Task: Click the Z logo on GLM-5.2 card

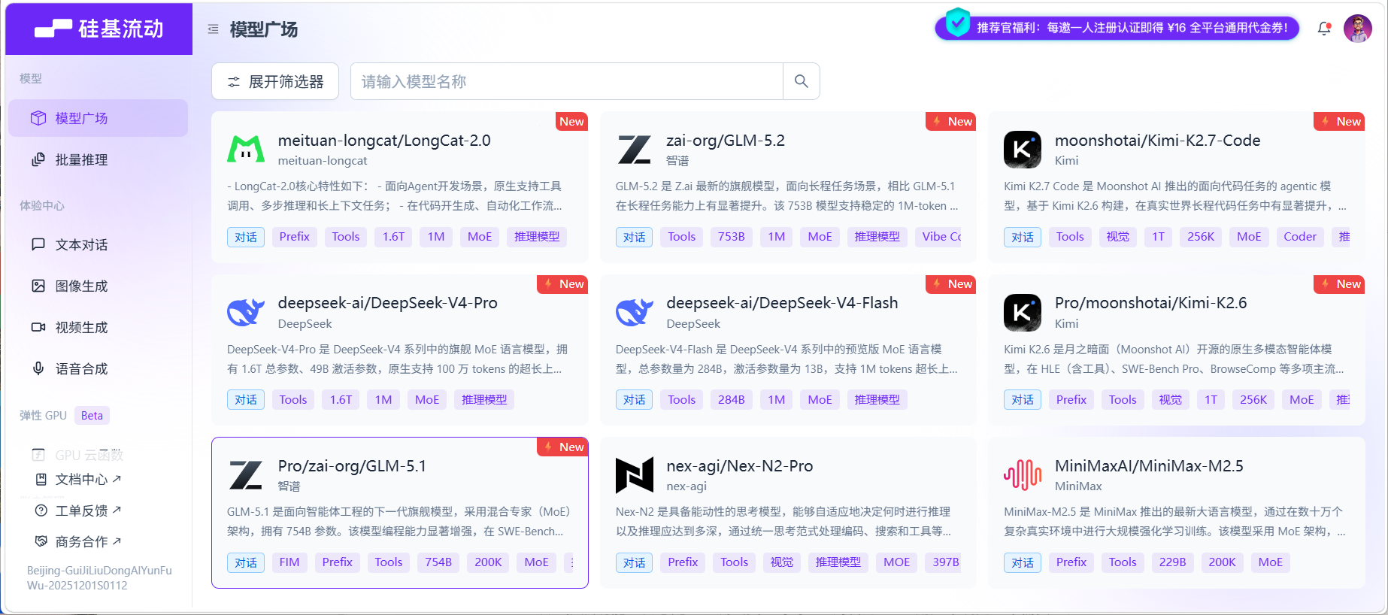Action: coord(635,149)
